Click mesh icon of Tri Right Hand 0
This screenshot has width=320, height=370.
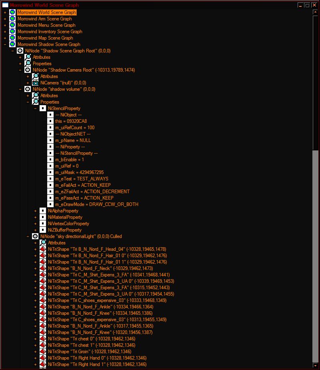[x=43, y=358]
